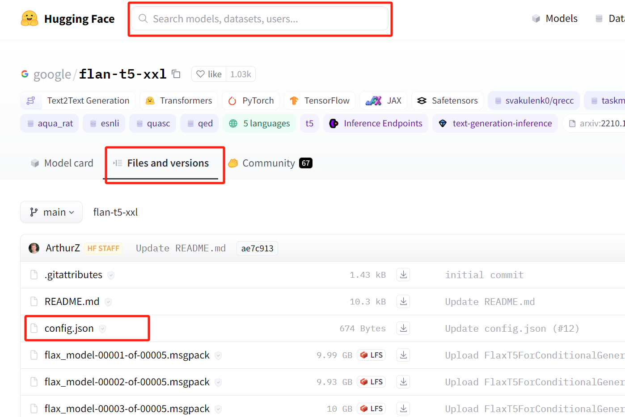The image size is (625, 417).
Task: Click the 674 Bytes file size
Action: click(363, 329)
